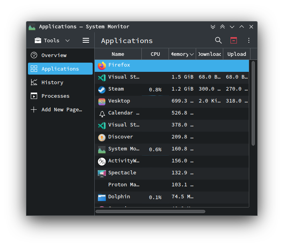Click the plus icon beside Add New Page

coord(34,109)
